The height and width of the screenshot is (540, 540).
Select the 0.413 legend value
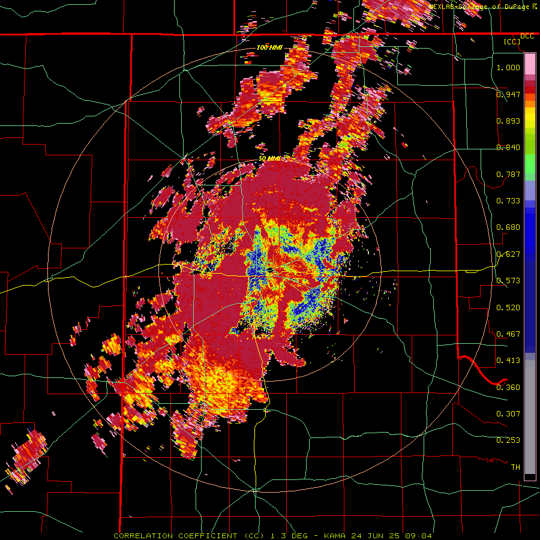click(508, 361)
